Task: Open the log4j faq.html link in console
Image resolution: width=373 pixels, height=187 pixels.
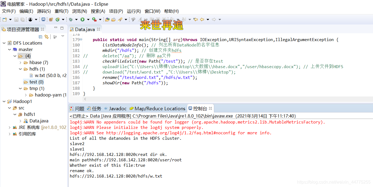Action: click(171, 133)
